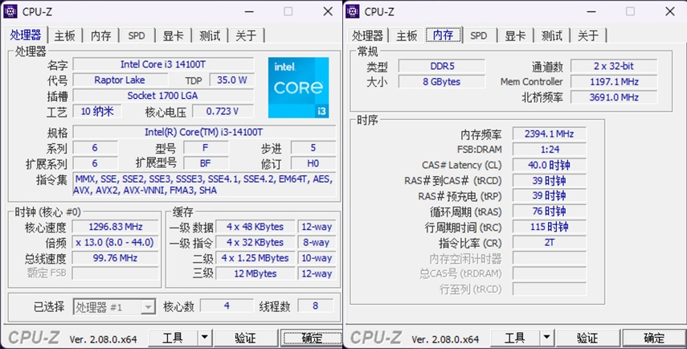Click the Intel Core i3 logo badge
Screen dimensions: 687x349
[298, 88]
